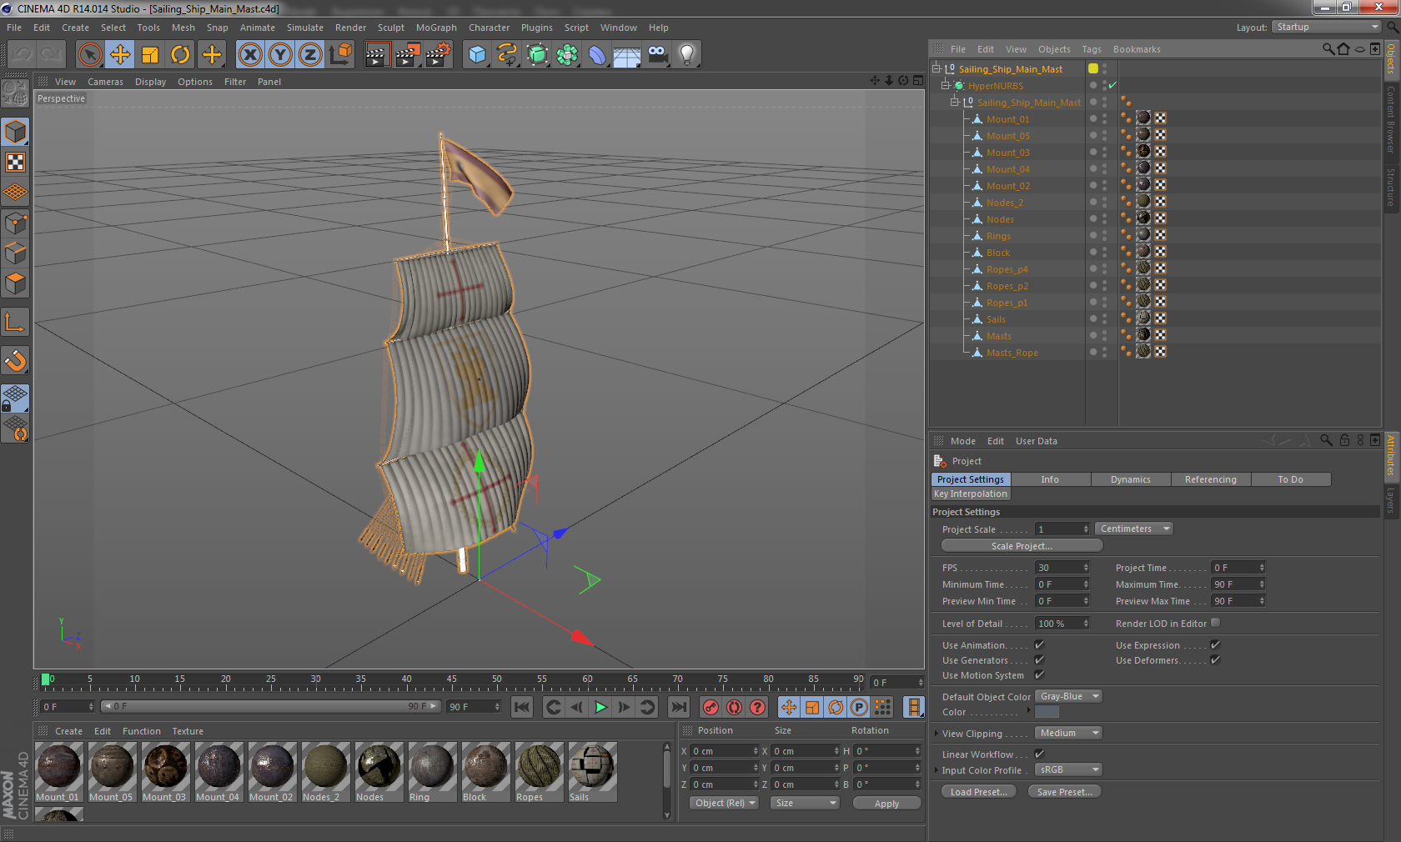The image size is (1401, 842).
Task: Open View Clipping Medium dropdown
Action: click(x=1068, y=733)
